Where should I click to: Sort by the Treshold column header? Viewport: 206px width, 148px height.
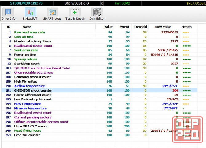141,27
